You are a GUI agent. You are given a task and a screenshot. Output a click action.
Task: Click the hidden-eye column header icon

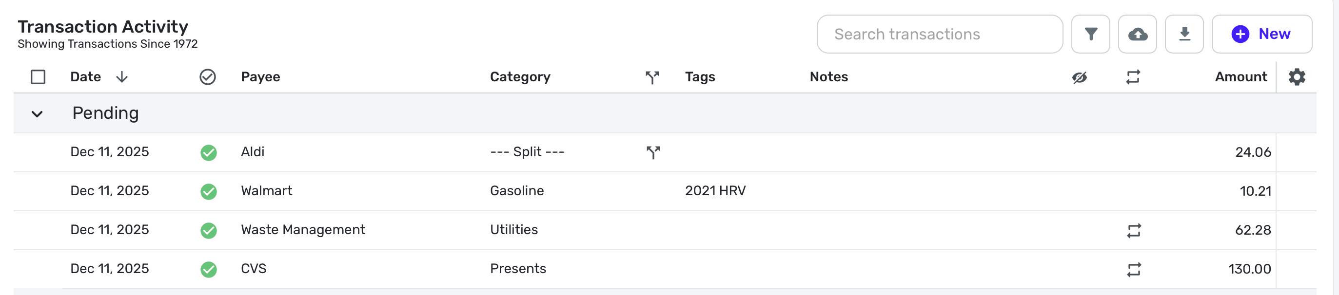click(x=1080, y=77)
